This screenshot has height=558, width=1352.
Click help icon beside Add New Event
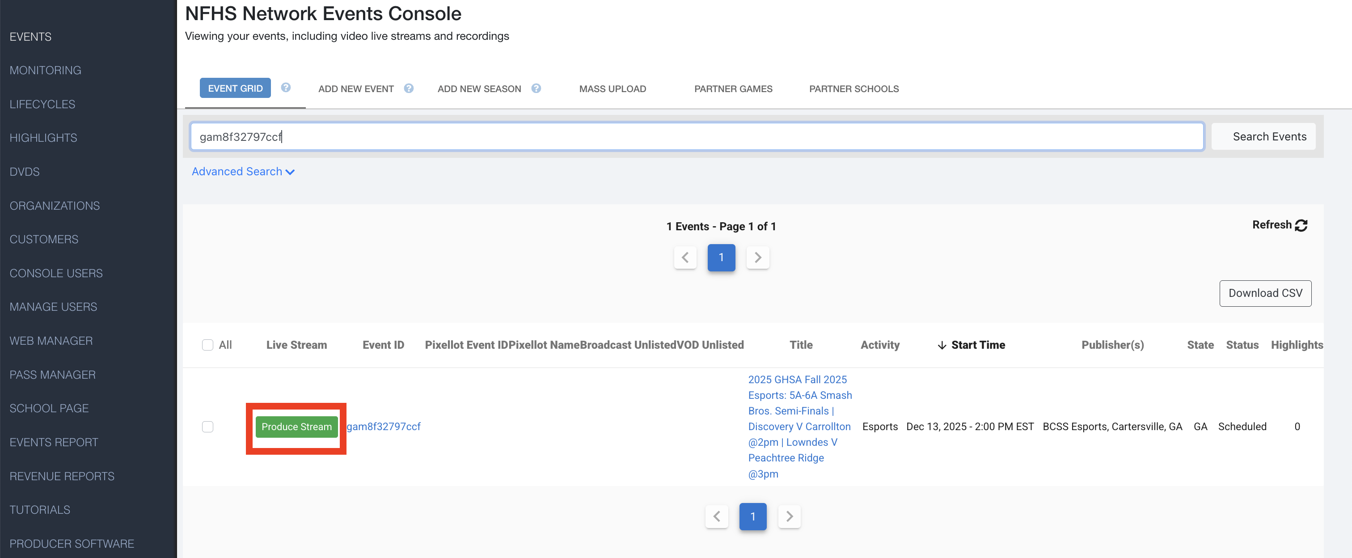point(409,88)
